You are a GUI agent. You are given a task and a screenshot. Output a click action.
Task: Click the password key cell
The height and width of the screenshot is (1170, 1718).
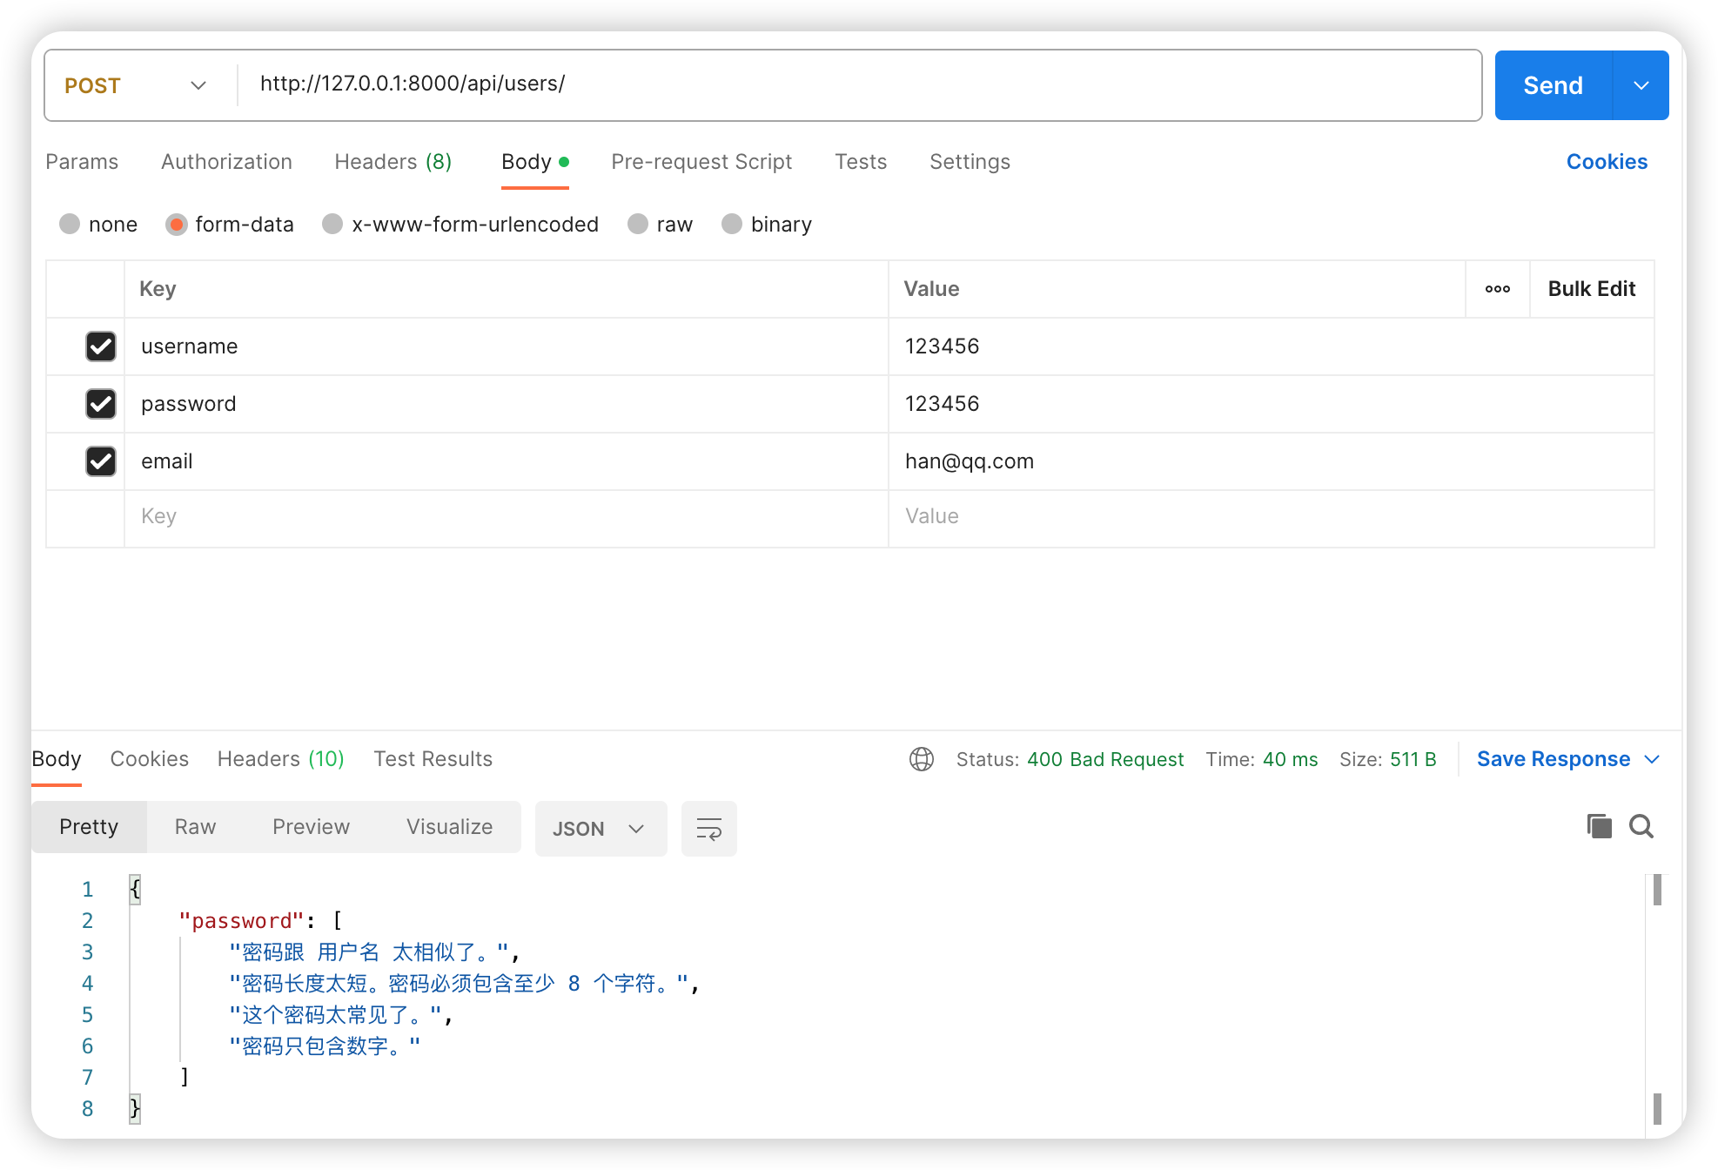tap(507, 404)
